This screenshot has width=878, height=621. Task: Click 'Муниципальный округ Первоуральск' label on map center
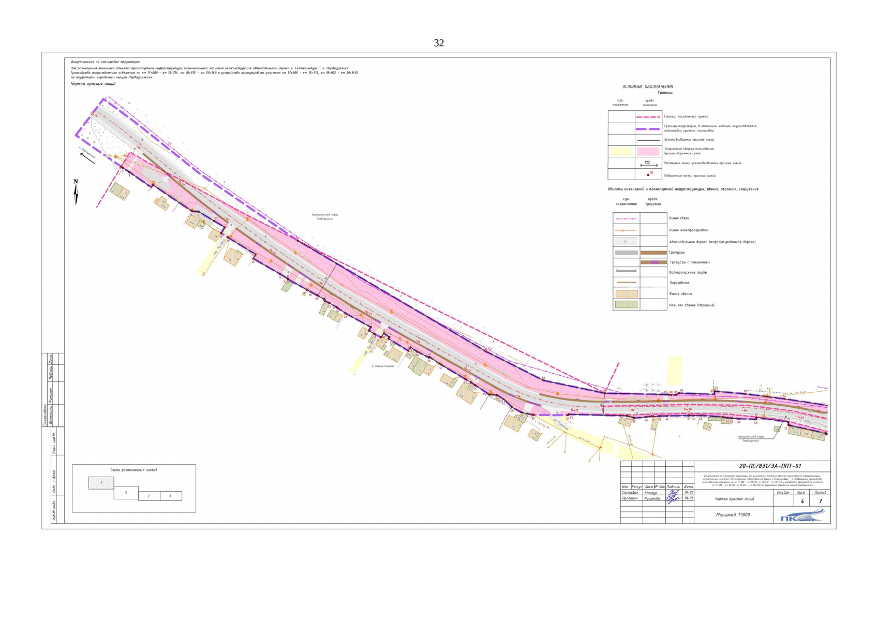coord(325,217)
